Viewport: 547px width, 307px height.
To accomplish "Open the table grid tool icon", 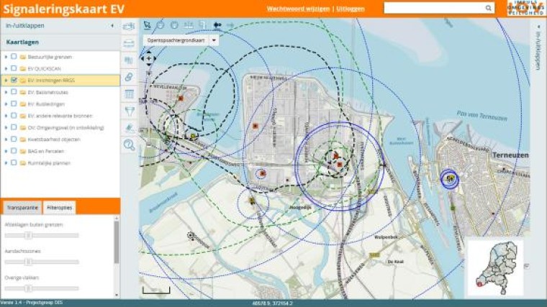I will 130,94.
